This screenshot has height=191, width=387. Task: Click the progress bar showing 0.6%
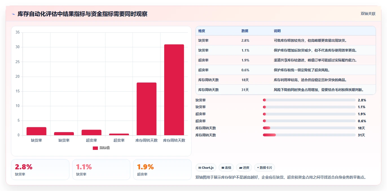(309, 121)
